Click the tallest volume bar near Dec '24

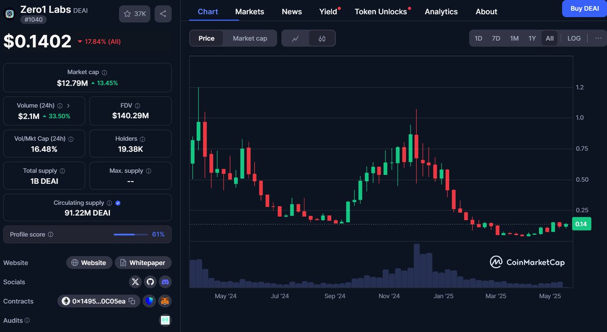[417, 266]
